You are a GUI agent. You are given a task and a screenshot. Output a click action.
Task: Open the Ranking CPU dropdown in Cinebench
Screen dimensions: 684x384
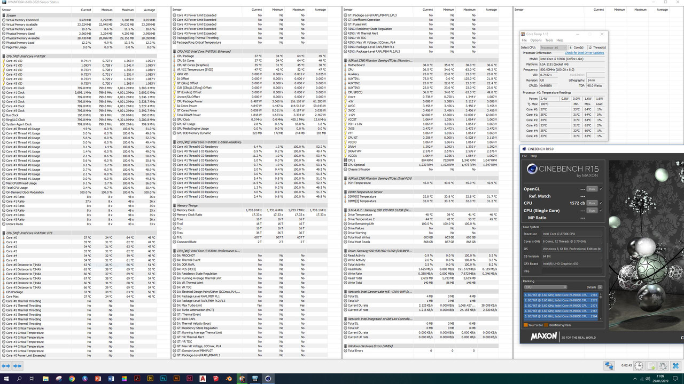click(x=545, y=287)
